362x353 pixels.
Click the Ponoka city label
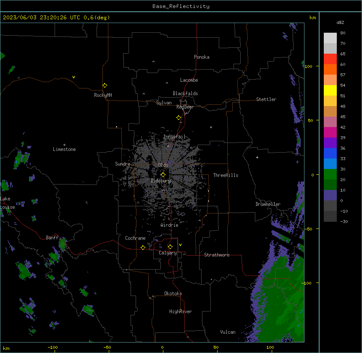click(x=202, y=57)
